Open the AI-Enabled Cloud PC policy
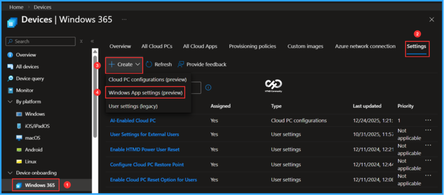This screenshot has width=444, height=195. click(x=133, y=120)
